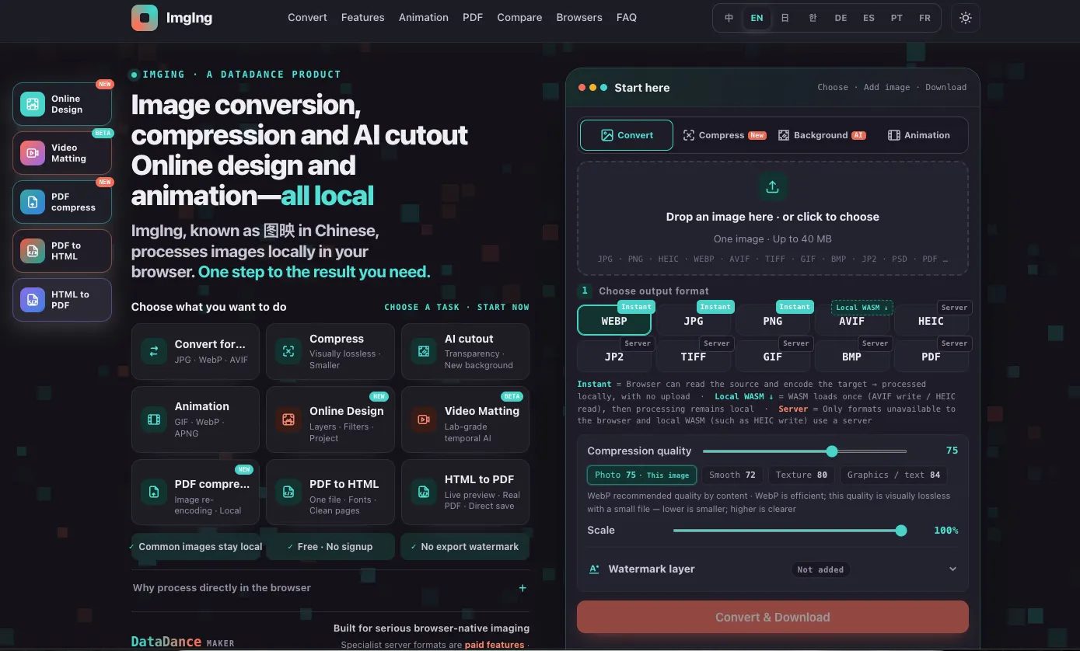Select the EN language option
This screenshot has width=1080, height=651.
coord(757,18)
